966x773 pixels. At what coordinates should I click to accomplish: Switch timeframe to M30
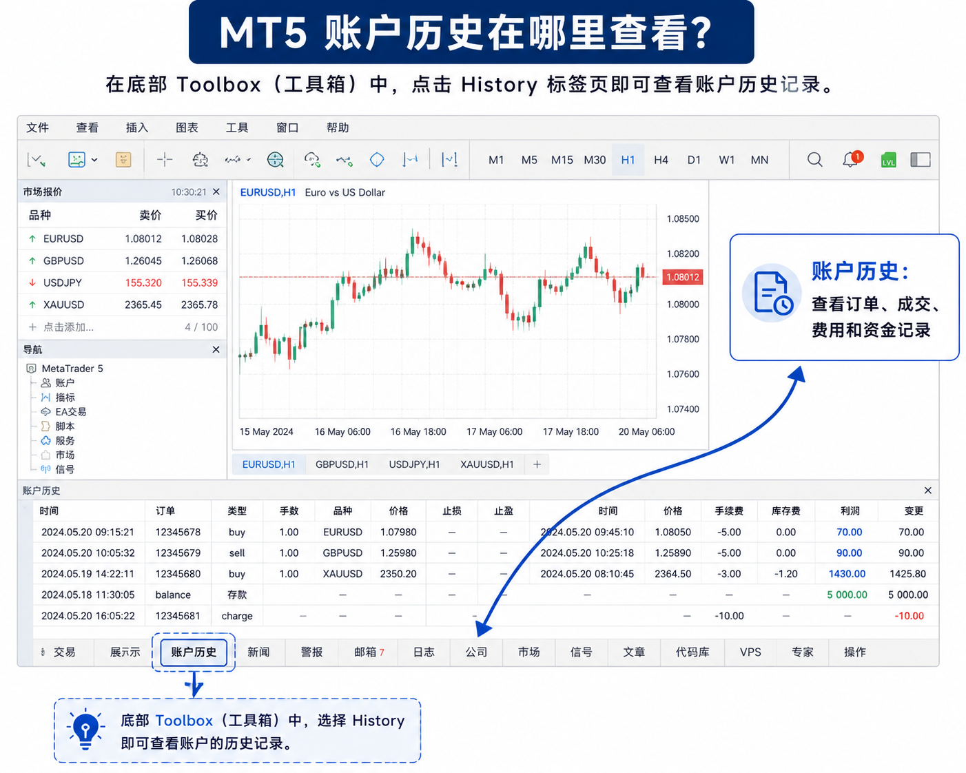click(x=595, y=160)
